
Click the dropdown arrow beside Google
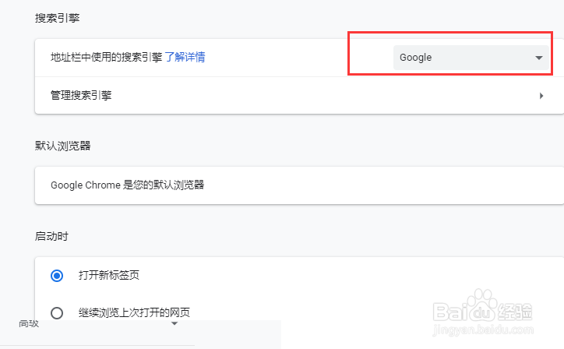(x=538, y=58)
